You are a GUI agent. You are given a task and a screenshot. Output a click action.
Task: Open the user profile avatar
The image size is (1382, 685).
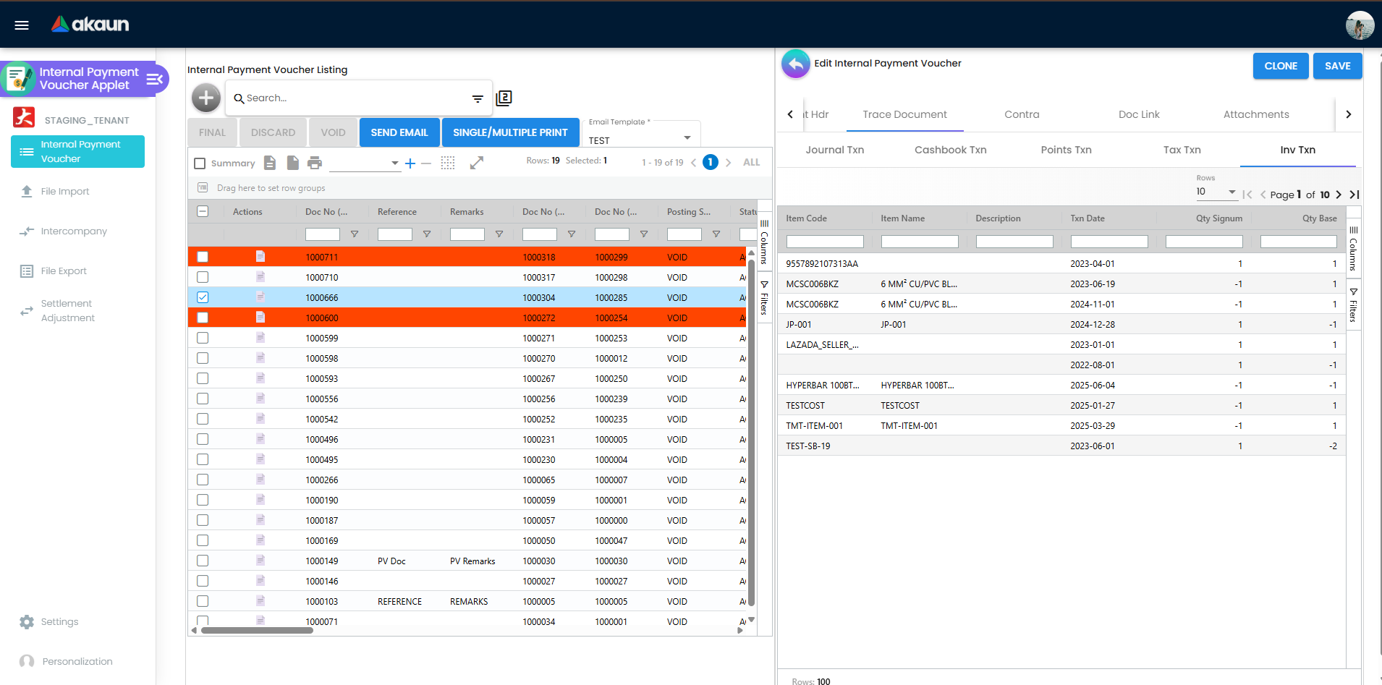[1359, 25]
